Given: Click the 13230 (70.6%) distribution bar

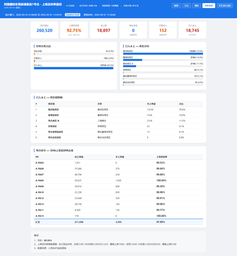Looking at the screenshot, I should coord(163,54).
